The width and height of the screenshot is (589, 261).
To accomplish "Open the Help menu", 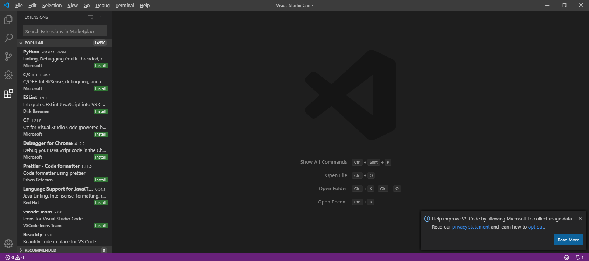I will pos(145,5).
